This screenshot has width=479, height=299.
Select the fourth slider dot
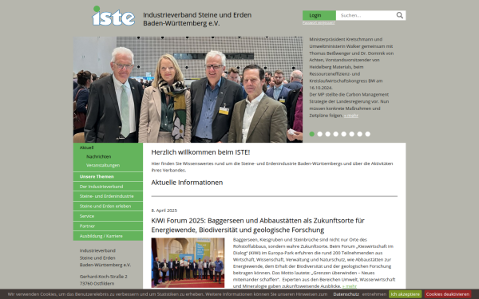click(x=336, y=134)
